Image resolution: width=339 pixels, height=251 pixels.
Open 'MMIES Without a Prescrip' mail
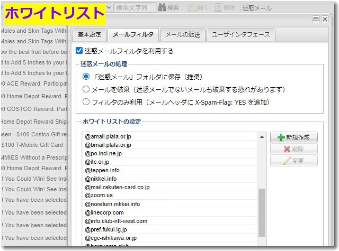(x=34, y=157)
